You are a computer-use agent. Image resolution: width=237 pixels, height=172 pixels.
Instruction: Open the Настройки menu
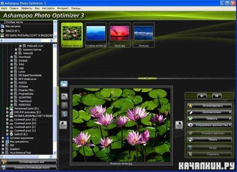pyautogui.click(x=48, y=9)
